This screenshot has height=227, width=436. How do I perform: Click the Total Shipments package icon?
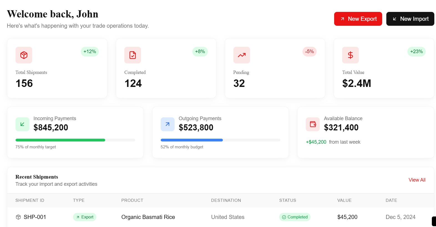24,55
